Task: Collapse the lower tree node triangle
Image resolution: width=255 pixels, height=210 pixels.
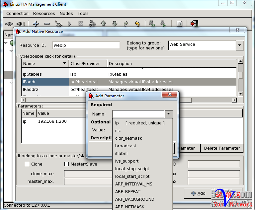Action: [x=11, y=83]
